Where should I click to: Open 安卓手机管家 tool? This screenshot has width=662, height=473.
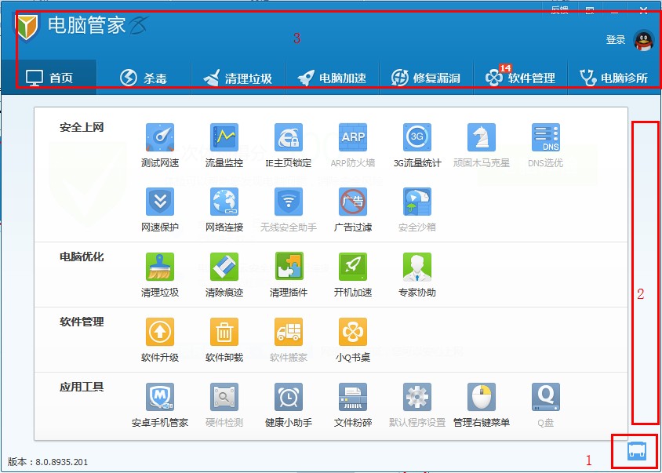160,405
